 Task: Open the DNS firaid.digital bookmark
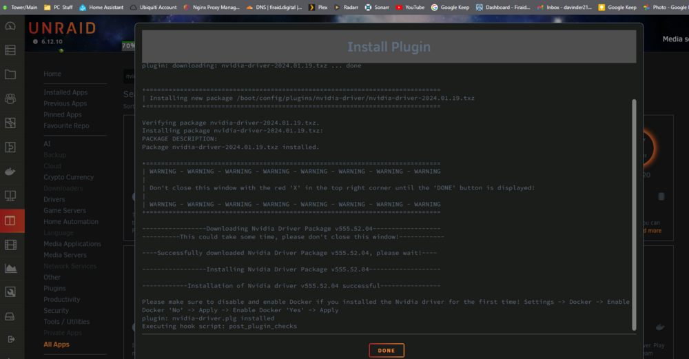coord(274,7)
